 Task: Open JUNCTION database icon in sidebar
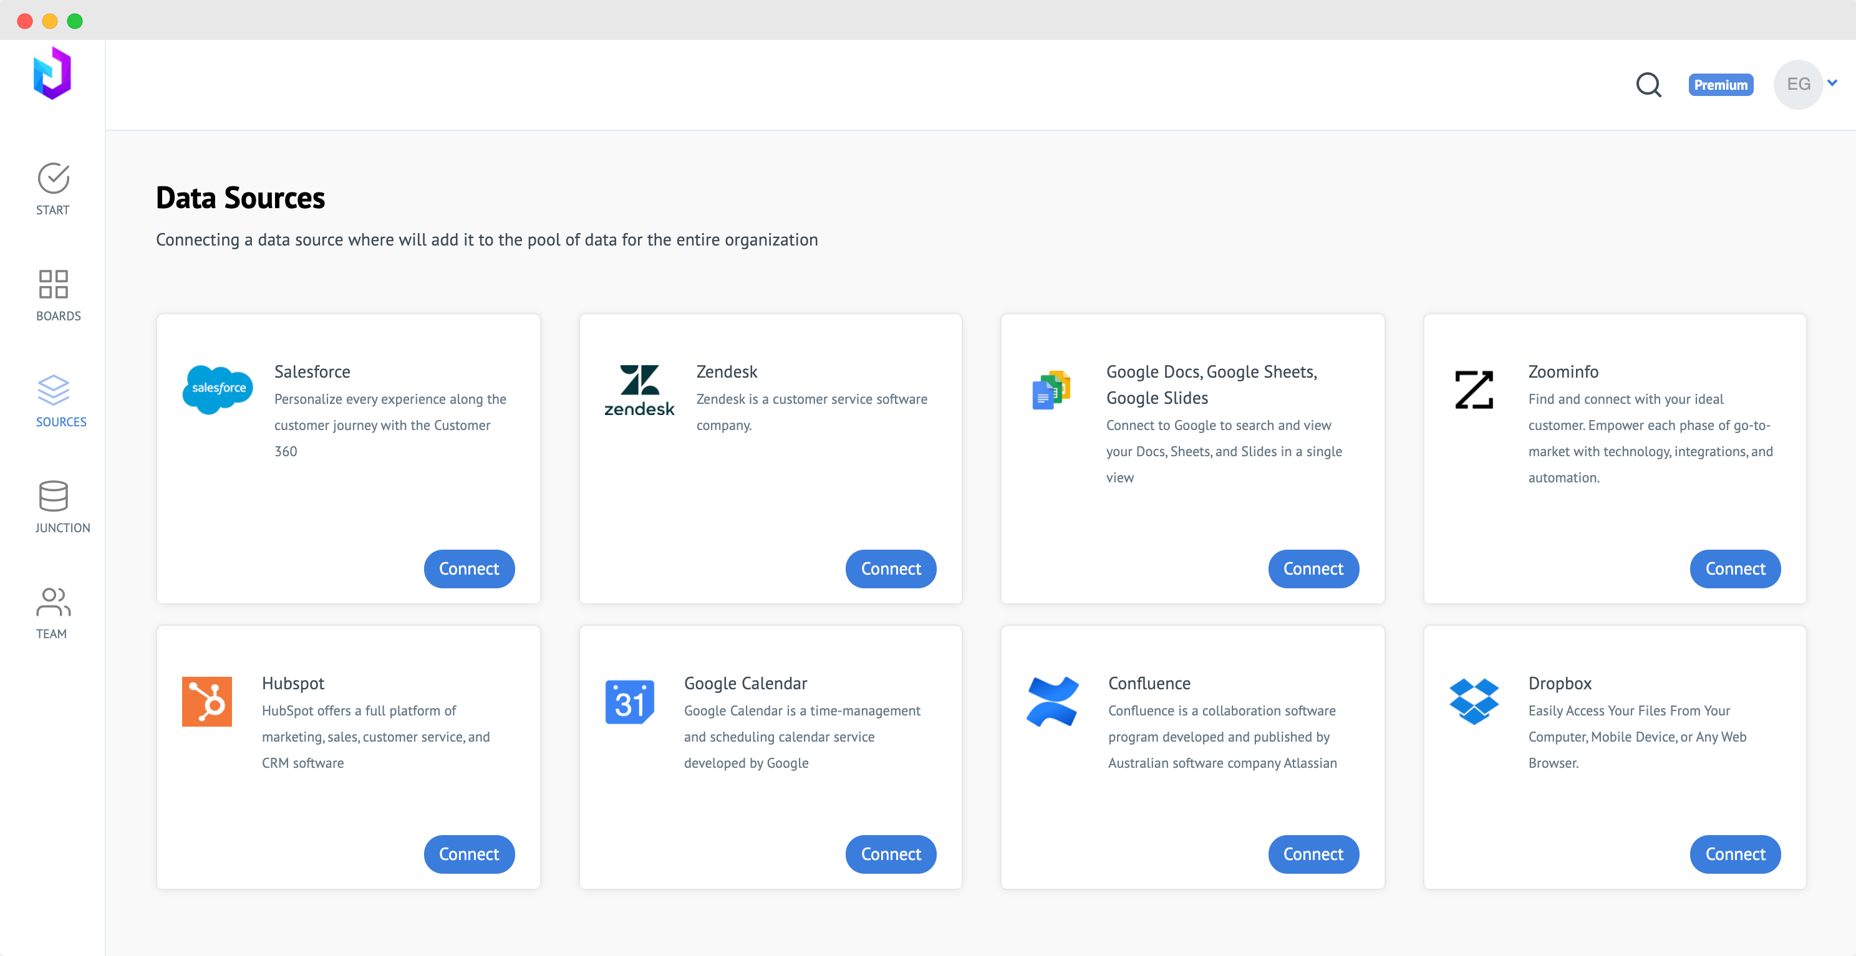tap(53, 496)
